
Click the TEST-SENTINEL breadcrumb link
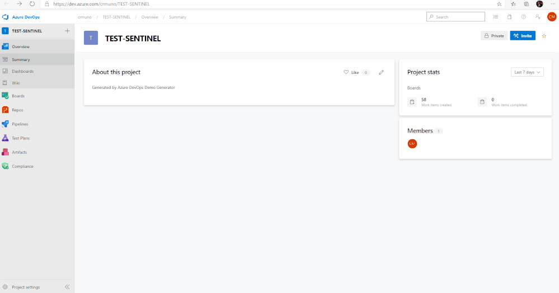pos(116,17)
